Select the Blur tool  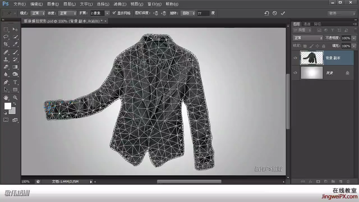(x=6, y=74)
